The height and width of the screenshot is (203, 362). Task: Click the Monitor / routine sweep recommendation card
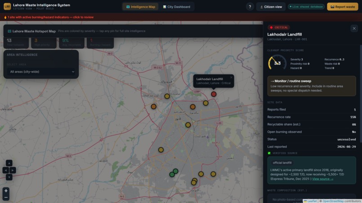point(311,86)
